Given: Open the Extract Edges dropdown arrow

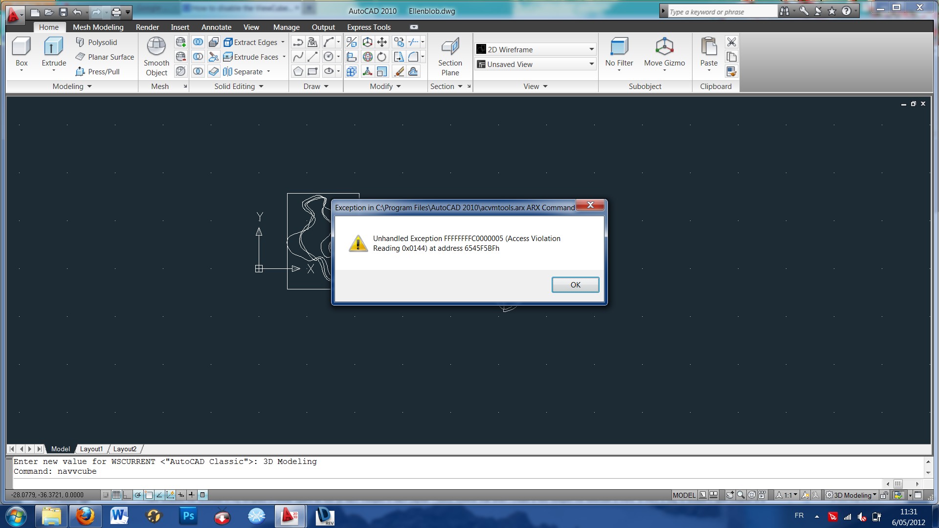Looking at the screenshot, I should (x=283, y=42).
